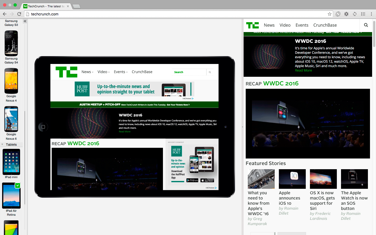
Task: Click author Frederic Lardinois
Action: [x=320, y=216]
